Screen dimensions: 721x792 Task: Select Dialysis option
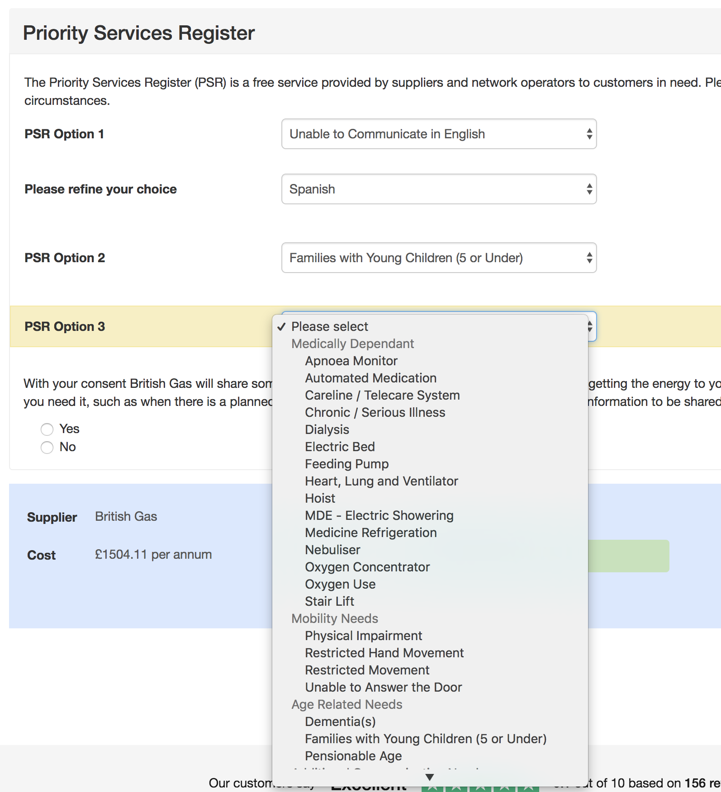coord(430,429)
